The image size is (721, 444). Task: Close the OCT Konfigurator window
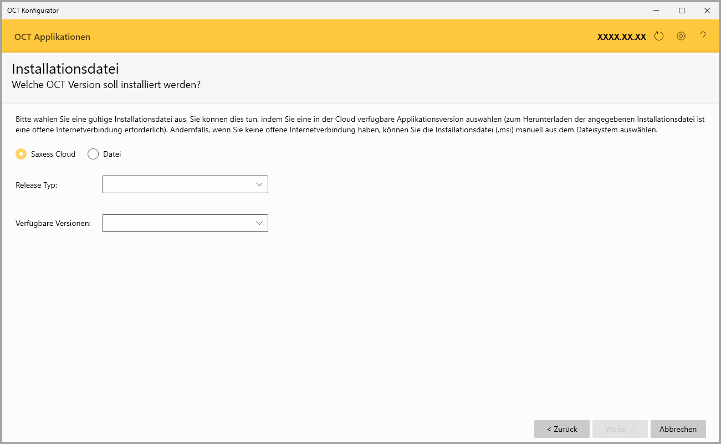(707, 10)
